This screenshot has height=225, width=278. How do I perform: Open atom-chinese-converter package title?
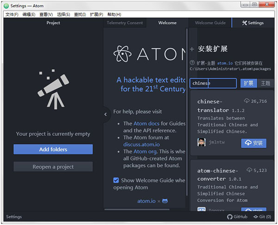(218, 175)
